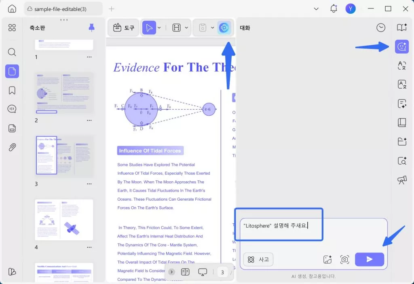Open the comments panel icon
Viewport: 414px width, 284px height.
[12, 109]
